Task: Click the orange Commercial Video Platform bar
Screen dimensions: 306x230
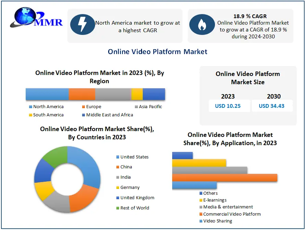Action: 225,178
